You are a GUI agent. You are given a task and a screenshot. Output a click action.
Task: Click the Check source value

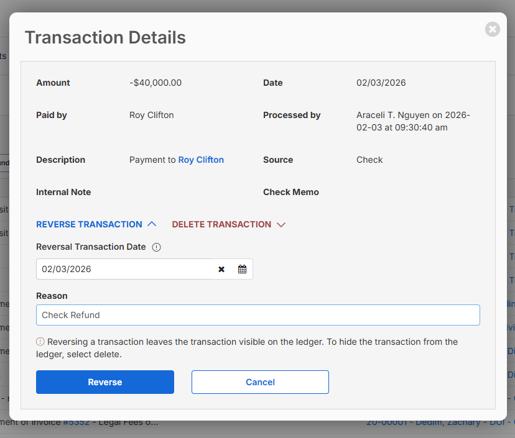pos(369,160)
